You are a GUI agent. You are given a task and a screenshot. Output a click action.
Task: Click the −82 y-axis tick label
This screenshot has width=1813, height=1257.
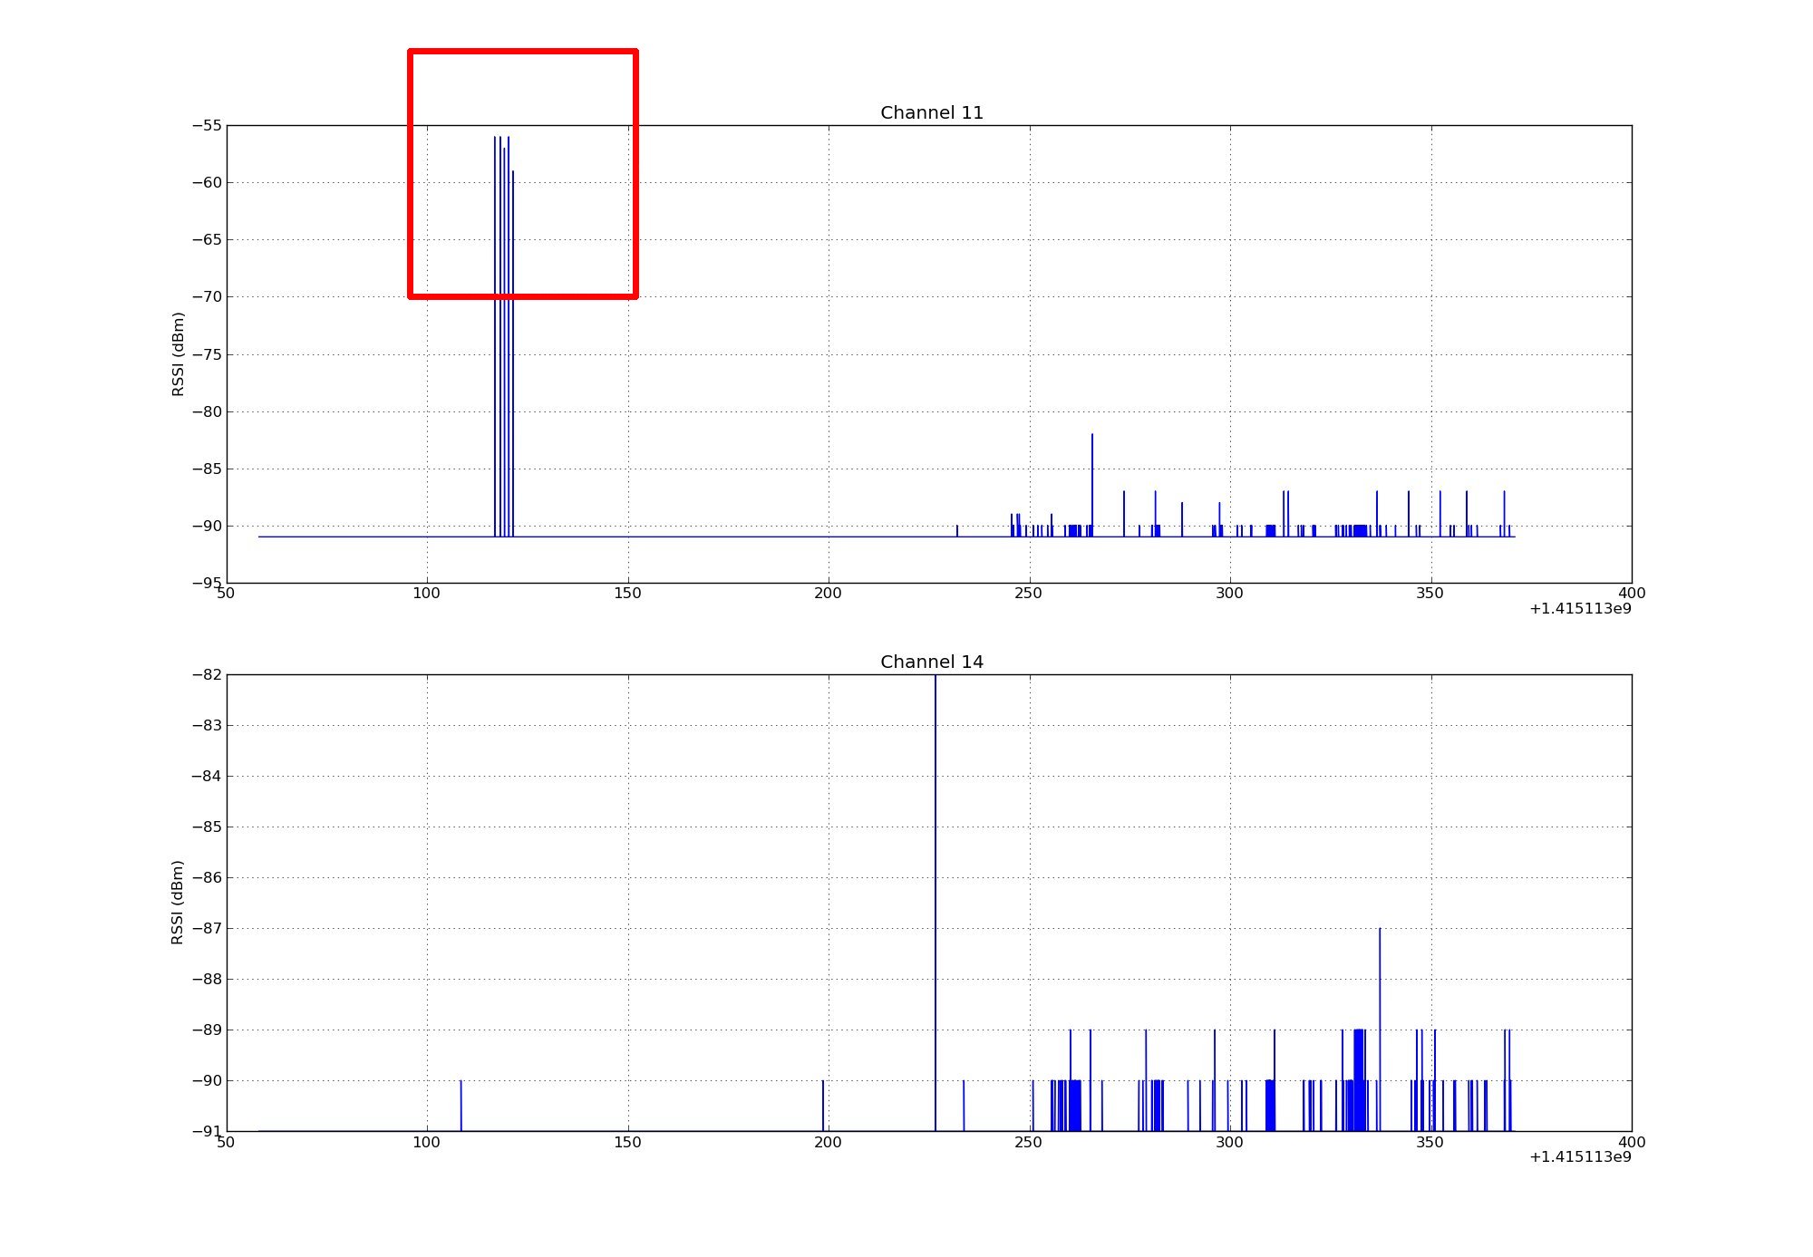coord(207,674)
